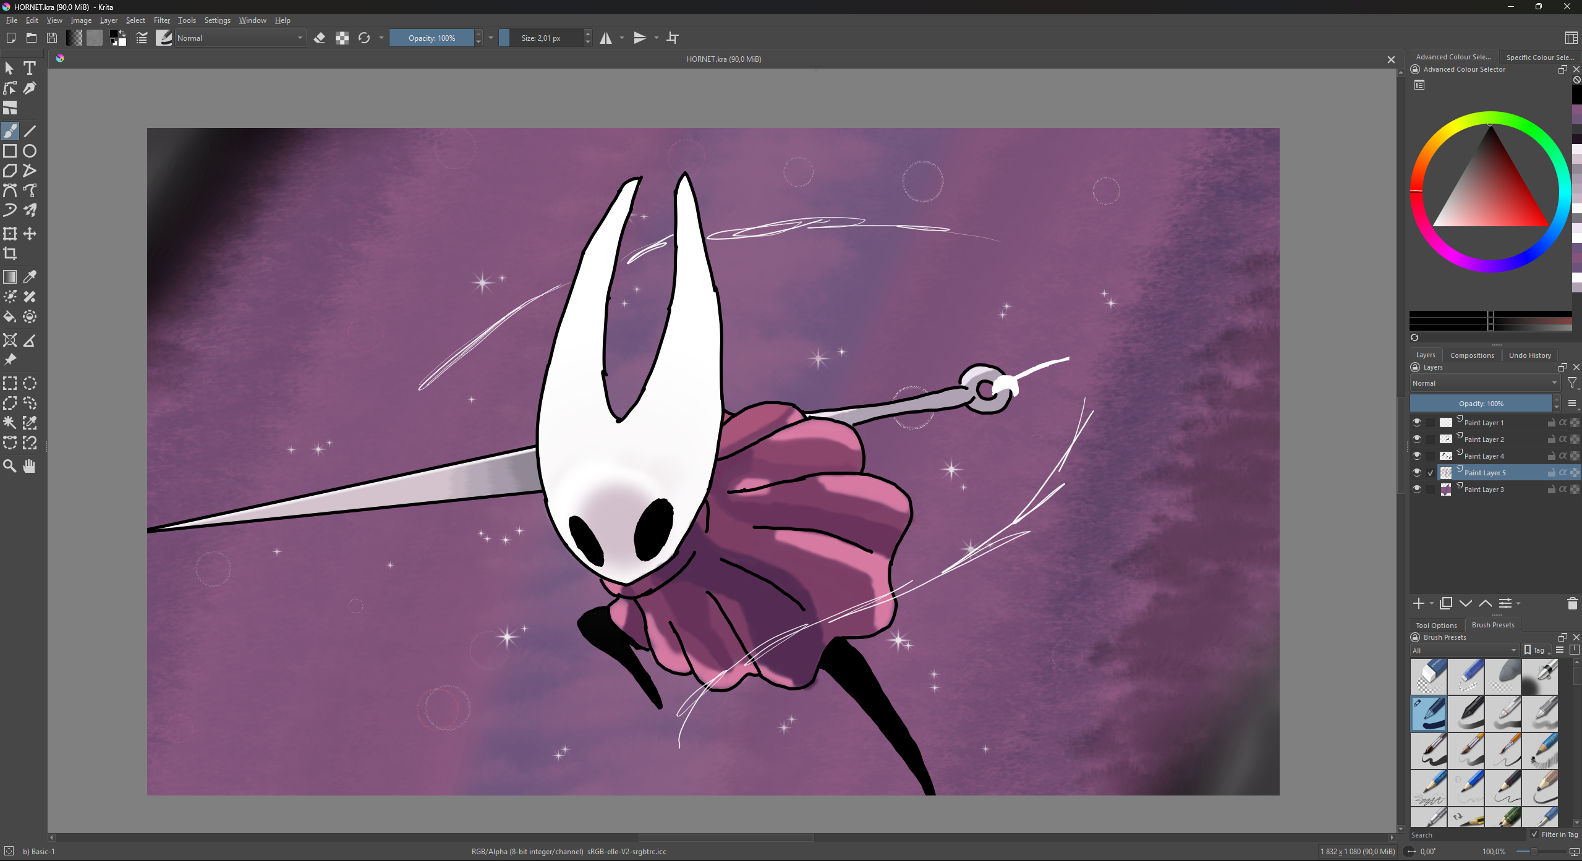Select the Zoom magnifier tool
1582x861 pixels.
tap(10, 466)
